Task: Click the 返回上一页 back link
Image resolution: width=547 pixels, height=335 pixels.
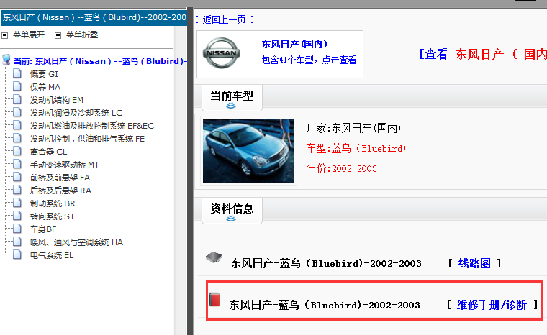Action: click(225, 19)
